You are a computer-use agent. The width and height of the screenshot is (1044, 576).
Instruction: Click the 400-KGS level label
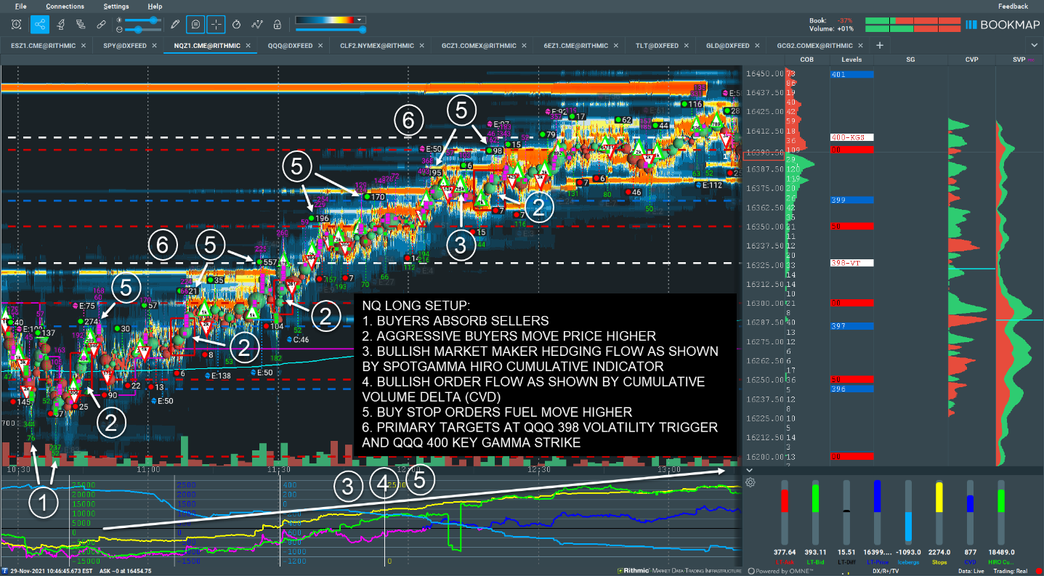(x=851, y=137)
